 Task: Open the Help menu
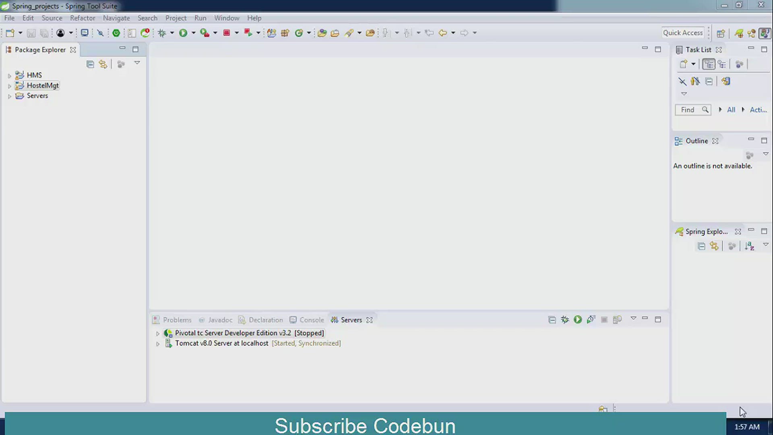254,18
